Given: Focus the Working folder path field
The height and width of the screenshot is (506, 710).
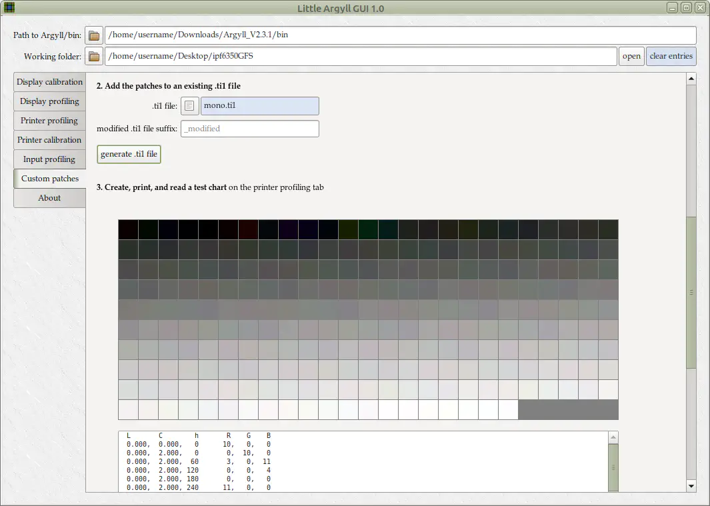Looking at the screenshot, I should point(361,57).
